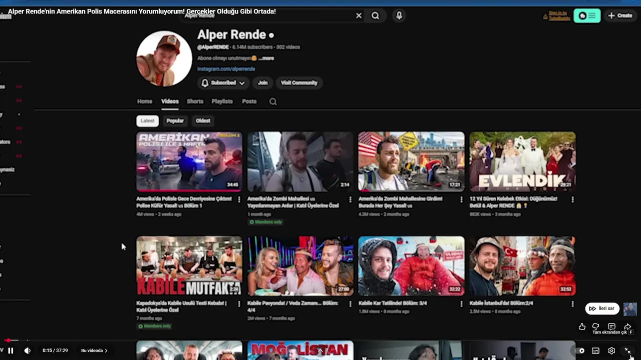Viewport: 641px width, 360px height.
Task: Open the 'Amerikan Polisi ile 1 Hafta' thumbnail
Action: pos(189,161)
